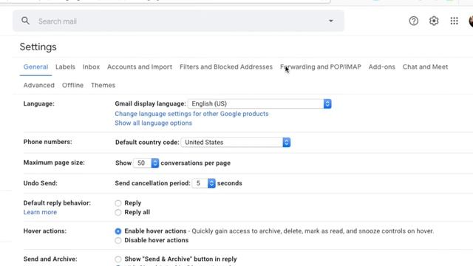Click the Undo Send label
This screenshot has width=473, height=266.
(x=41, y=183)
